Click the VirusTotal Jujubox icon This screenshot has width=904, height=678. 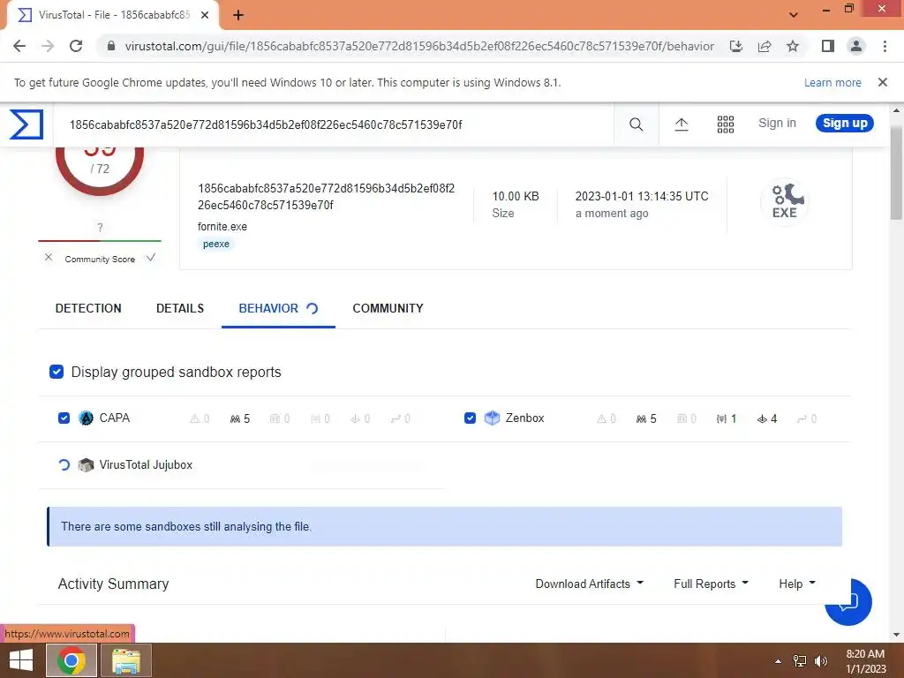(86, 464)
